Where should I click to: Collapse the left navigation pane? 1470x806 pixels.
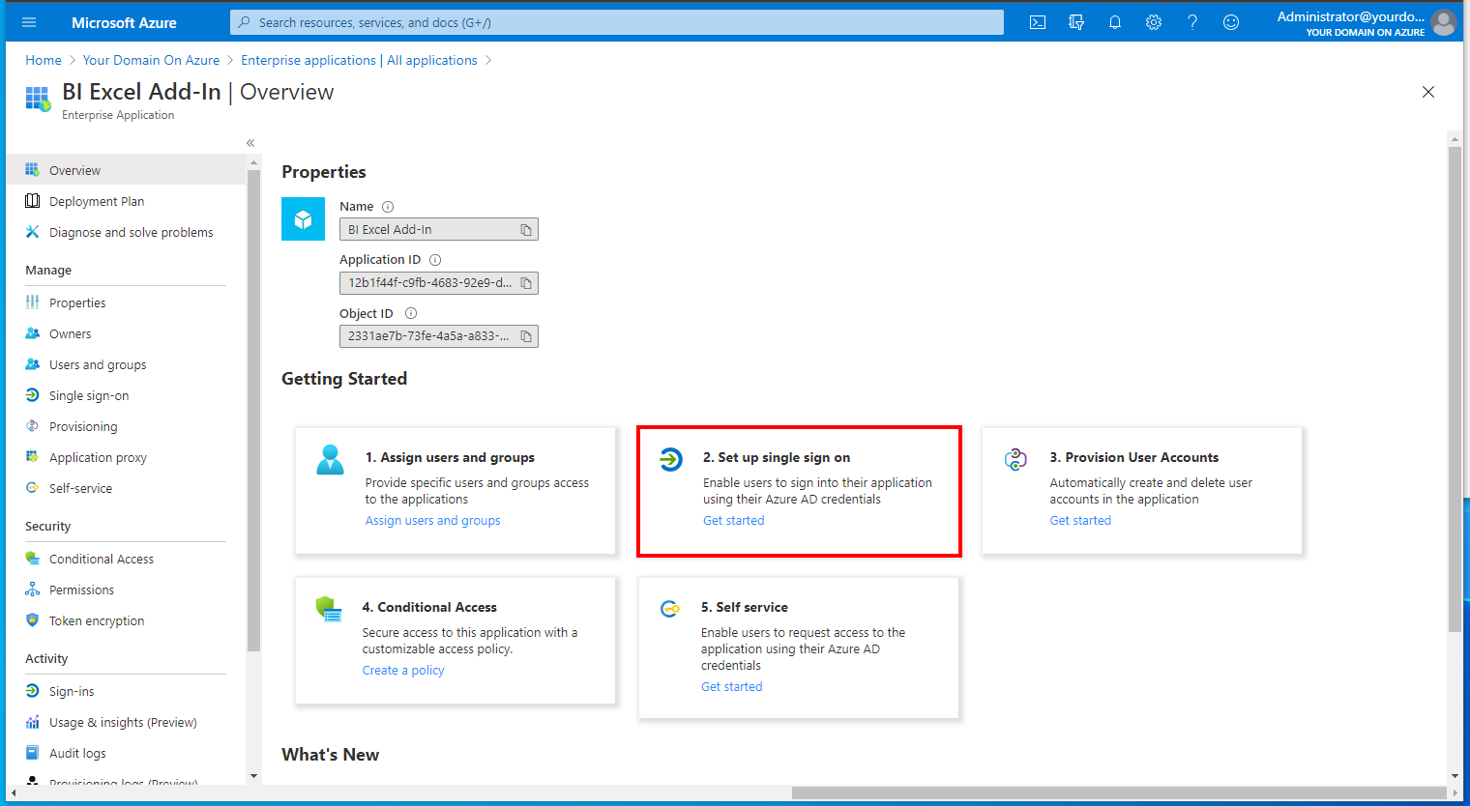[x=250, y=143]
